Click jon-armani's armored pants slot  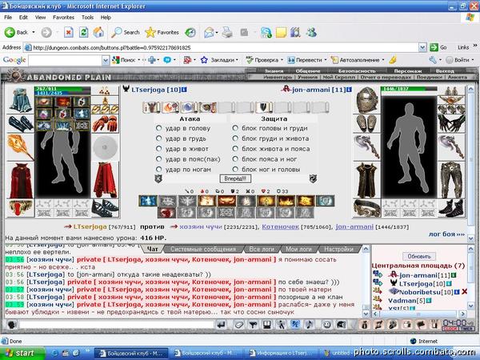click(x=451, y=180)
